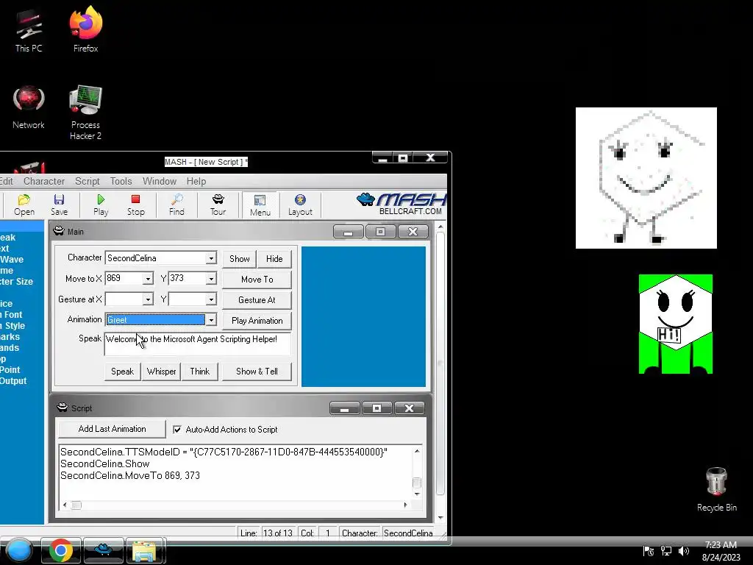Click the Open toolbar icon in MASH
Viewport: 753px width, 565px height.
click(24, 205)
